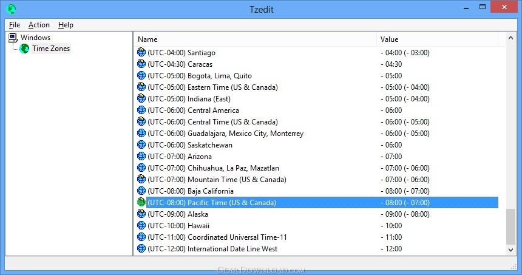Select the Chihuahua, La Paz, Mazatlan row
The width and height of the screenshot is (522, 275).
317,168
